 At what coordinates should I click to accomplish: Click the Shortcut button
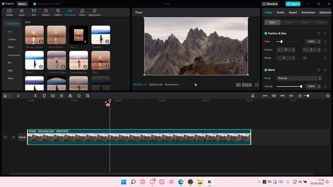click(x=270, y=4)
